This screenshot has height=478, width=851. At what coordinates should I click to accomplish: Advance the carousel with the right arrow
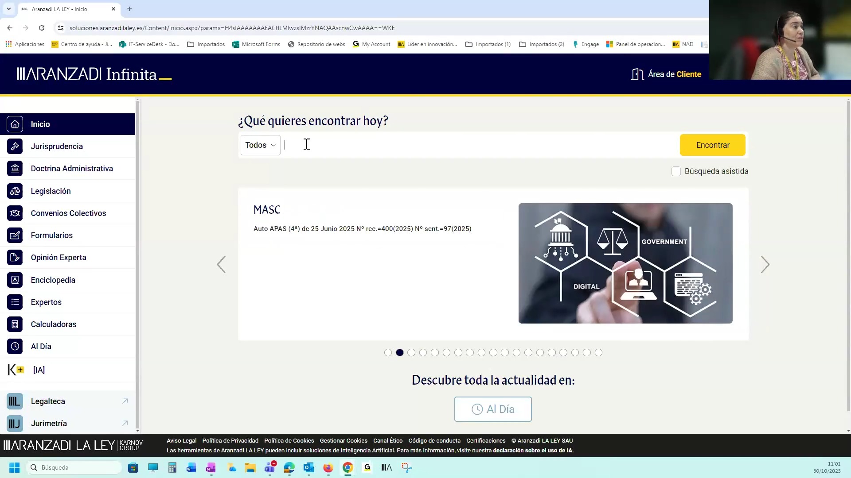(765, 264)
